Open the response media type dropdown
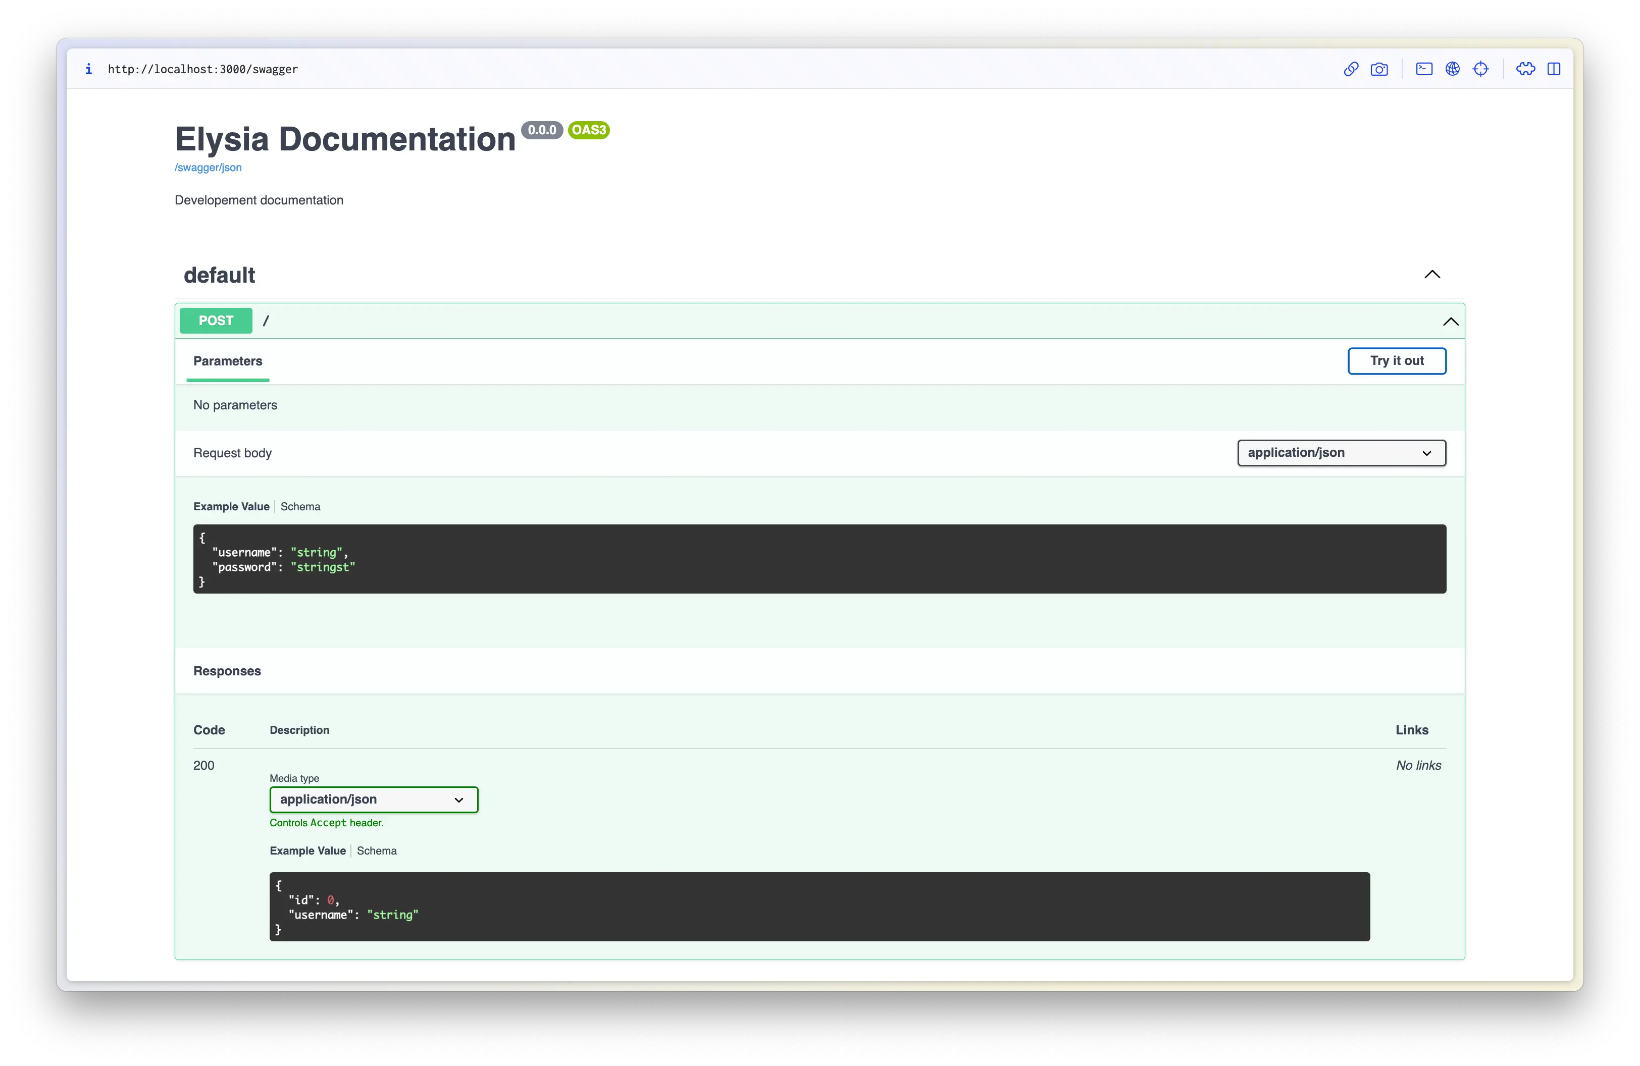 (x=372, y=798)
